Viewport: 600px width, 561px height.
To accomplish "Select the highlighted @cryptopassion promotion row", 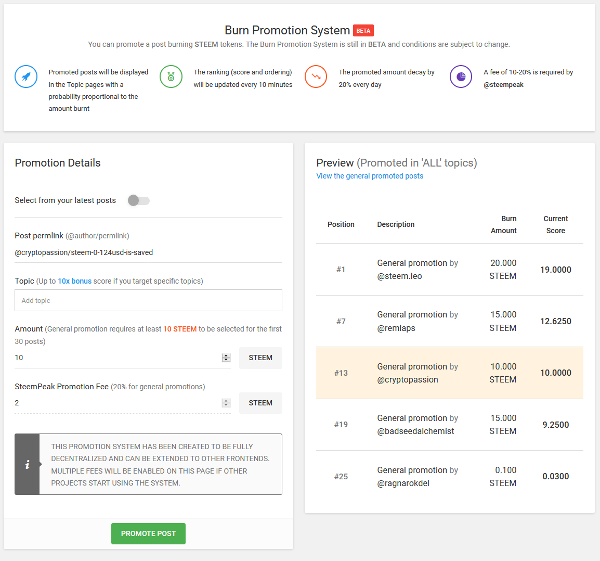I will pyautogui.click(x=449, y=373).
